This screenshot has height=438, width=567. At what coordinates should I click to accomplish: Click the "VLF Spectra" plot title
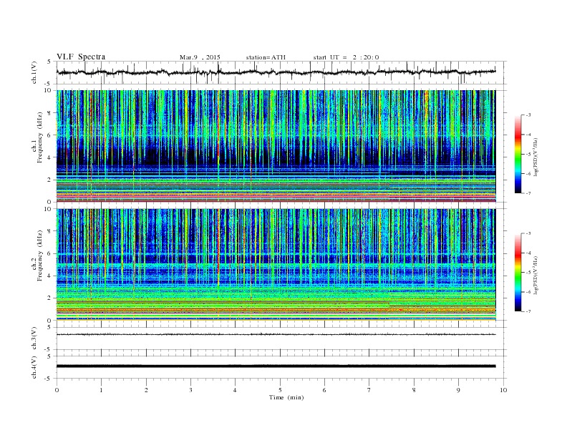(x=81, y=57)
